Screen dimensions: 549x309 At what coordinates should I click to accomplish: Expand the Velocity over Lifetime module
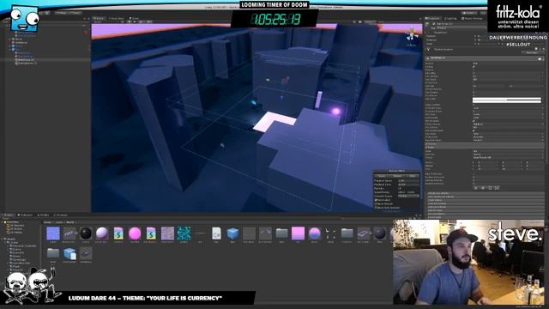pyautogui.click(x=485, y=193)
